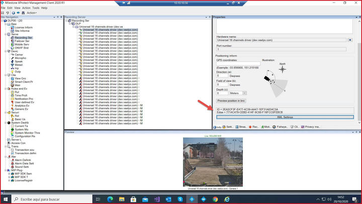Open the View menu
The height and width of the screenshot is (204, 362).
coord(18,8)
